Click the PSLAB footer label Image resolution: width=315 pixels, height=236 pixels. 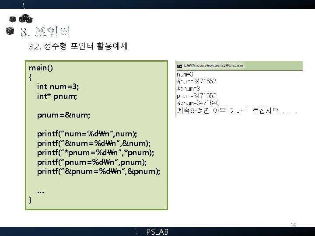pyautogui.click(x=157, y=232)
